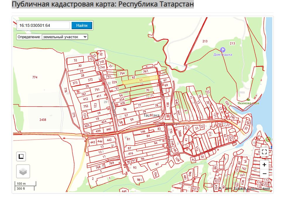Click parcel number 774
This screenshot has height=197, width=281.
35,77
